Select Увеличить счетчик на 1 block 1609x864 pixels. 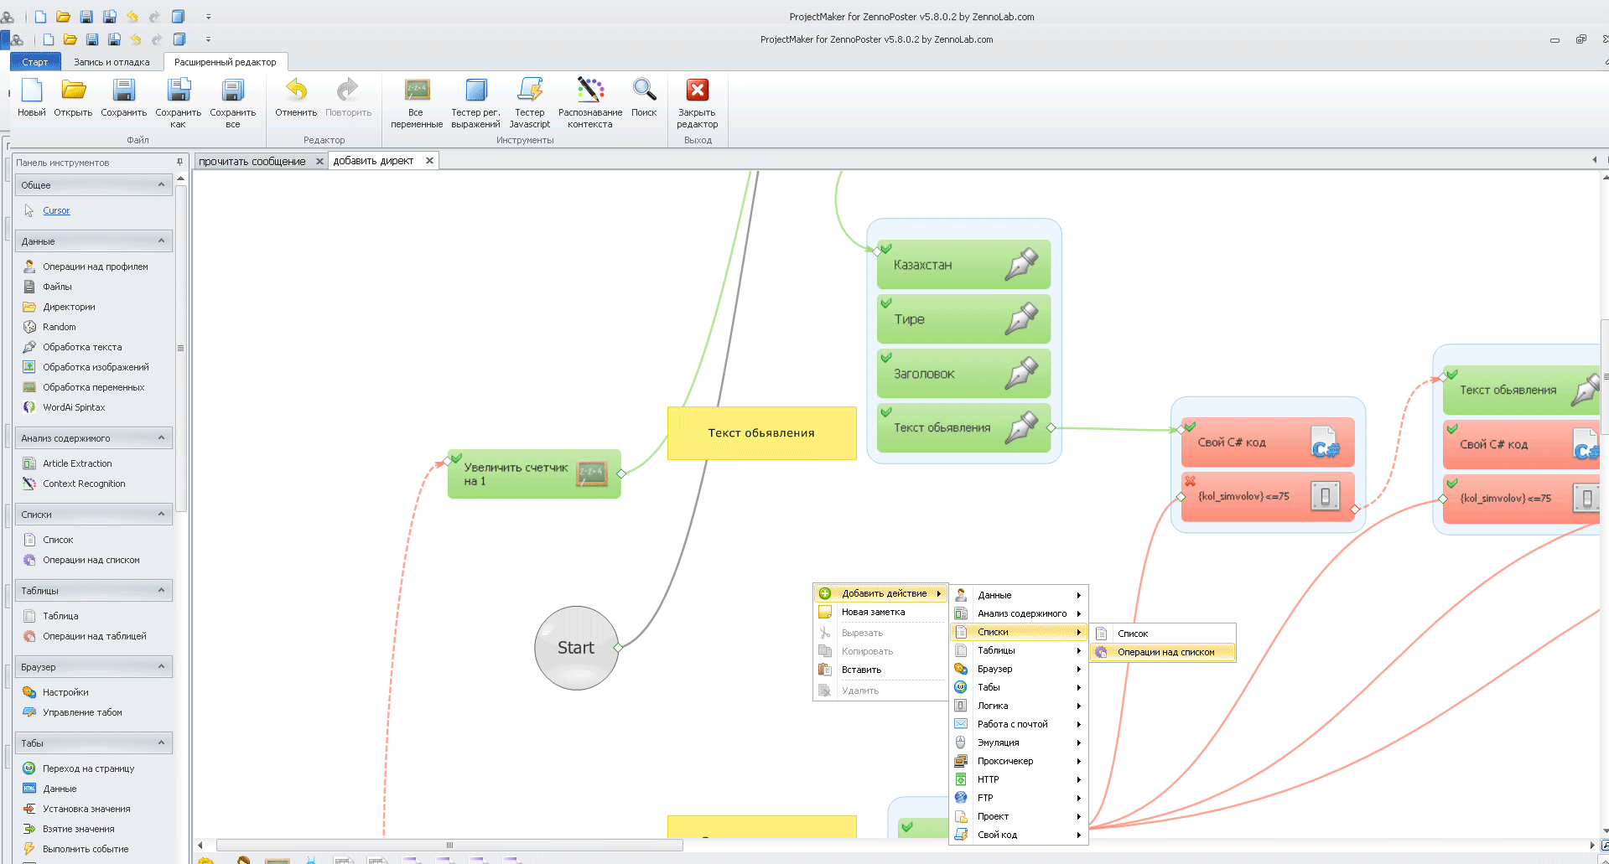coord(534,474)
